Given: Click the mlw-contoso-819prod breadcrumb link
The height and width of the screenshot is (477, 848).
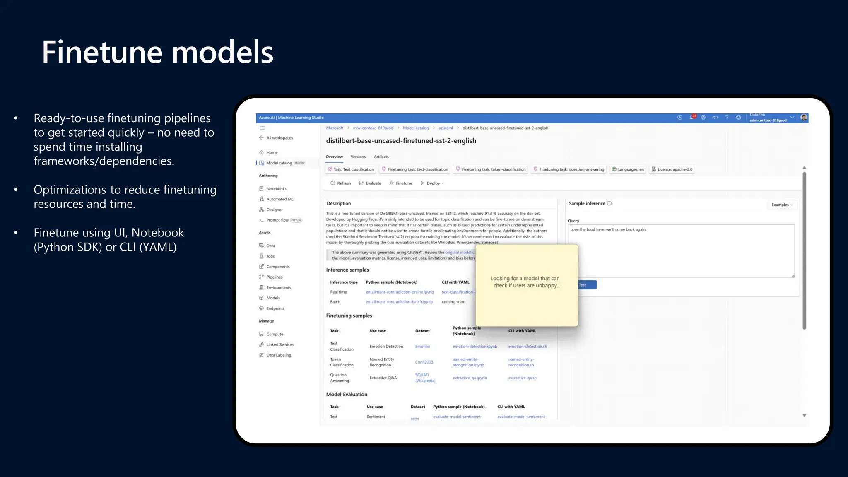Looking at the screenshot, I should [x=373, y=128].
